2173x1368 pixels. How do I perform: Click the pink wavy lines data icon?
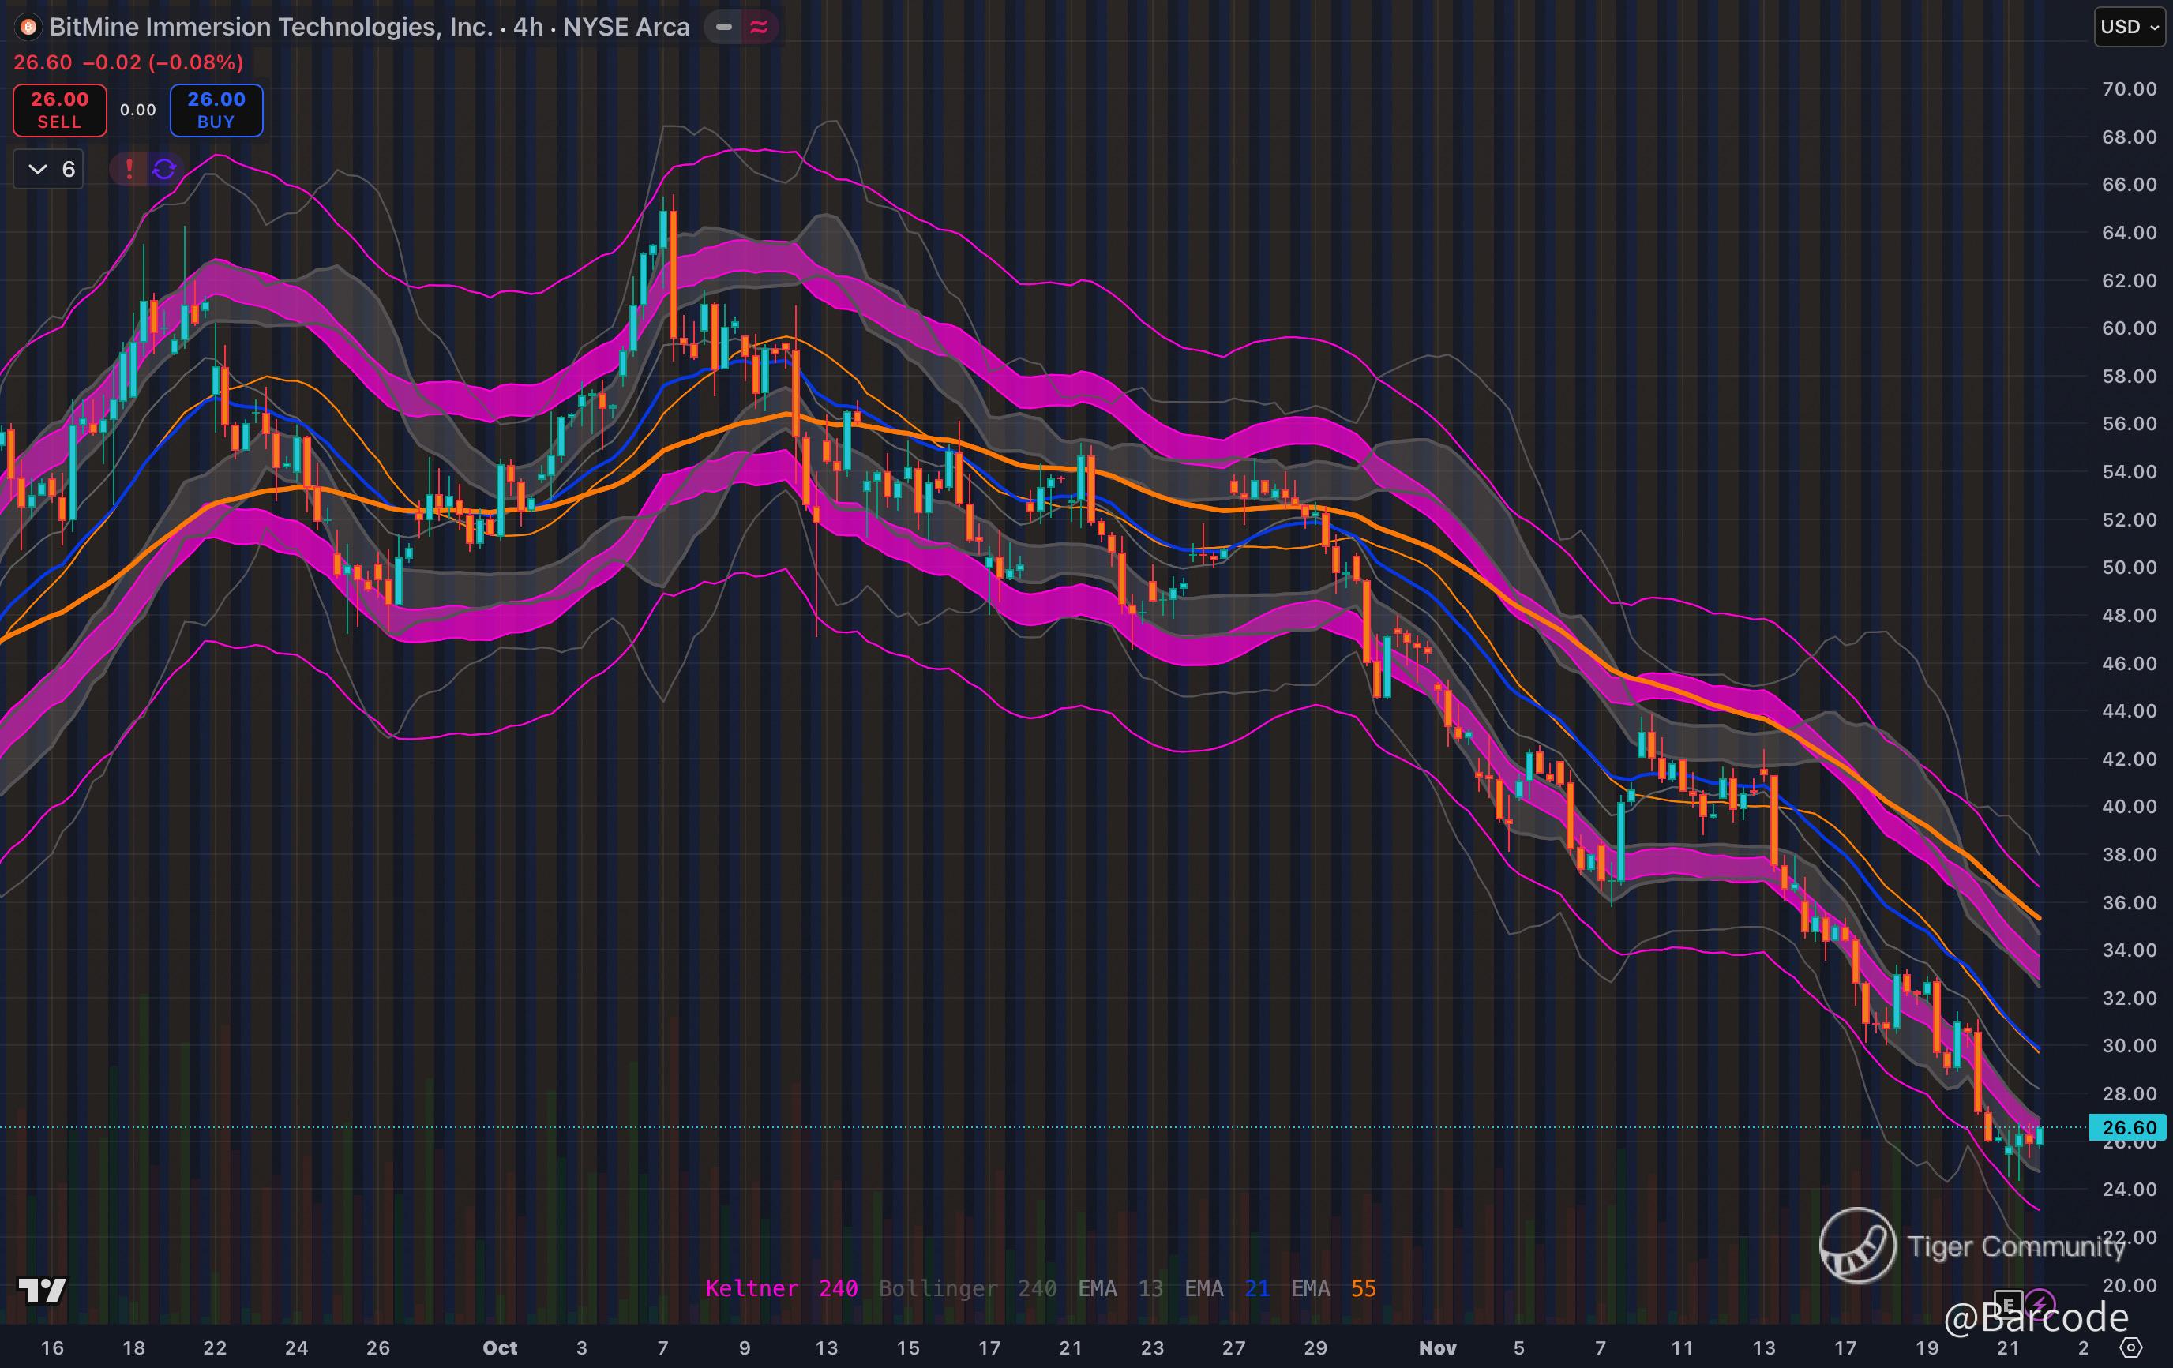759,27
